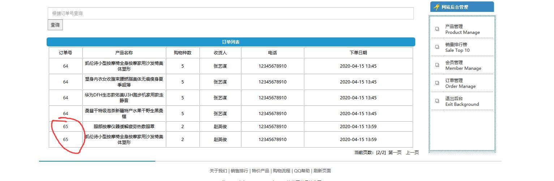Image resolution: width=554 pixels, height=181 pixels.
Task: Click the 当前页数 [2/2] page indicator
Action: click(x=370, y=153)
